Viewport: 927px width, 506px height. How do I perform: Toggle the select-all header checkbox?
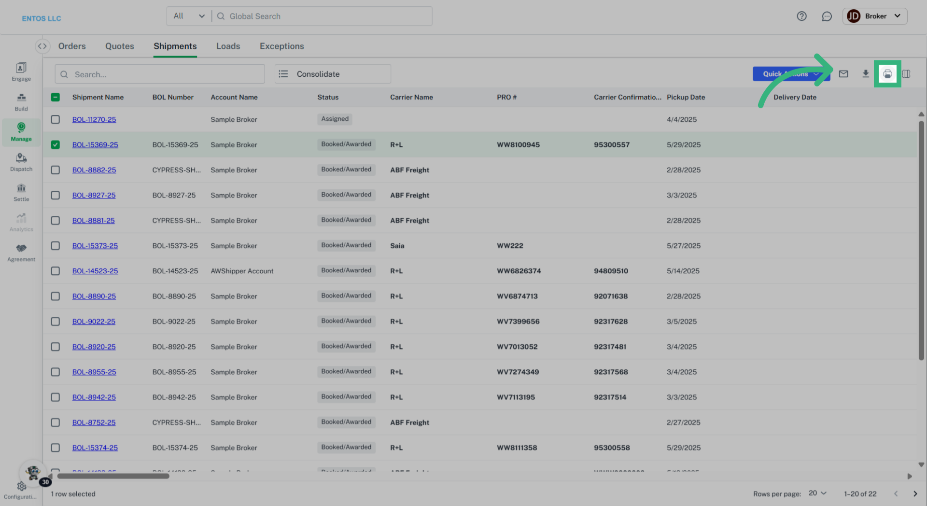point(56,97)
